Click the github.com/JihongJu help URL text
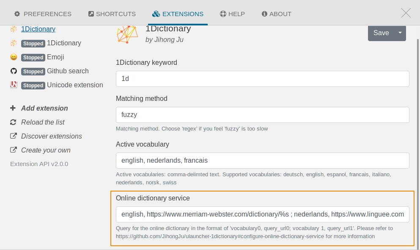420x250 pixels. pyautogui.click(x=220, y=236)
